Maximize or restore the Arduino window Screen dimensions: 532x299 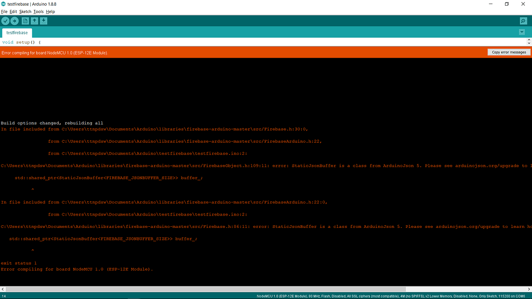[507, 4]
